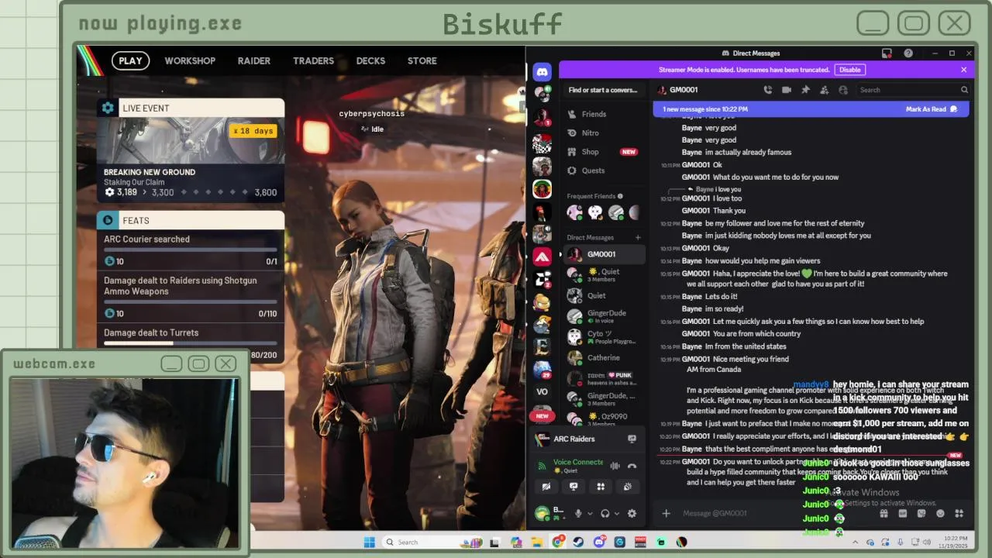Open Discord user settings gear
The width and height of the screenshot is (992, 558).
tap(632, 513)
